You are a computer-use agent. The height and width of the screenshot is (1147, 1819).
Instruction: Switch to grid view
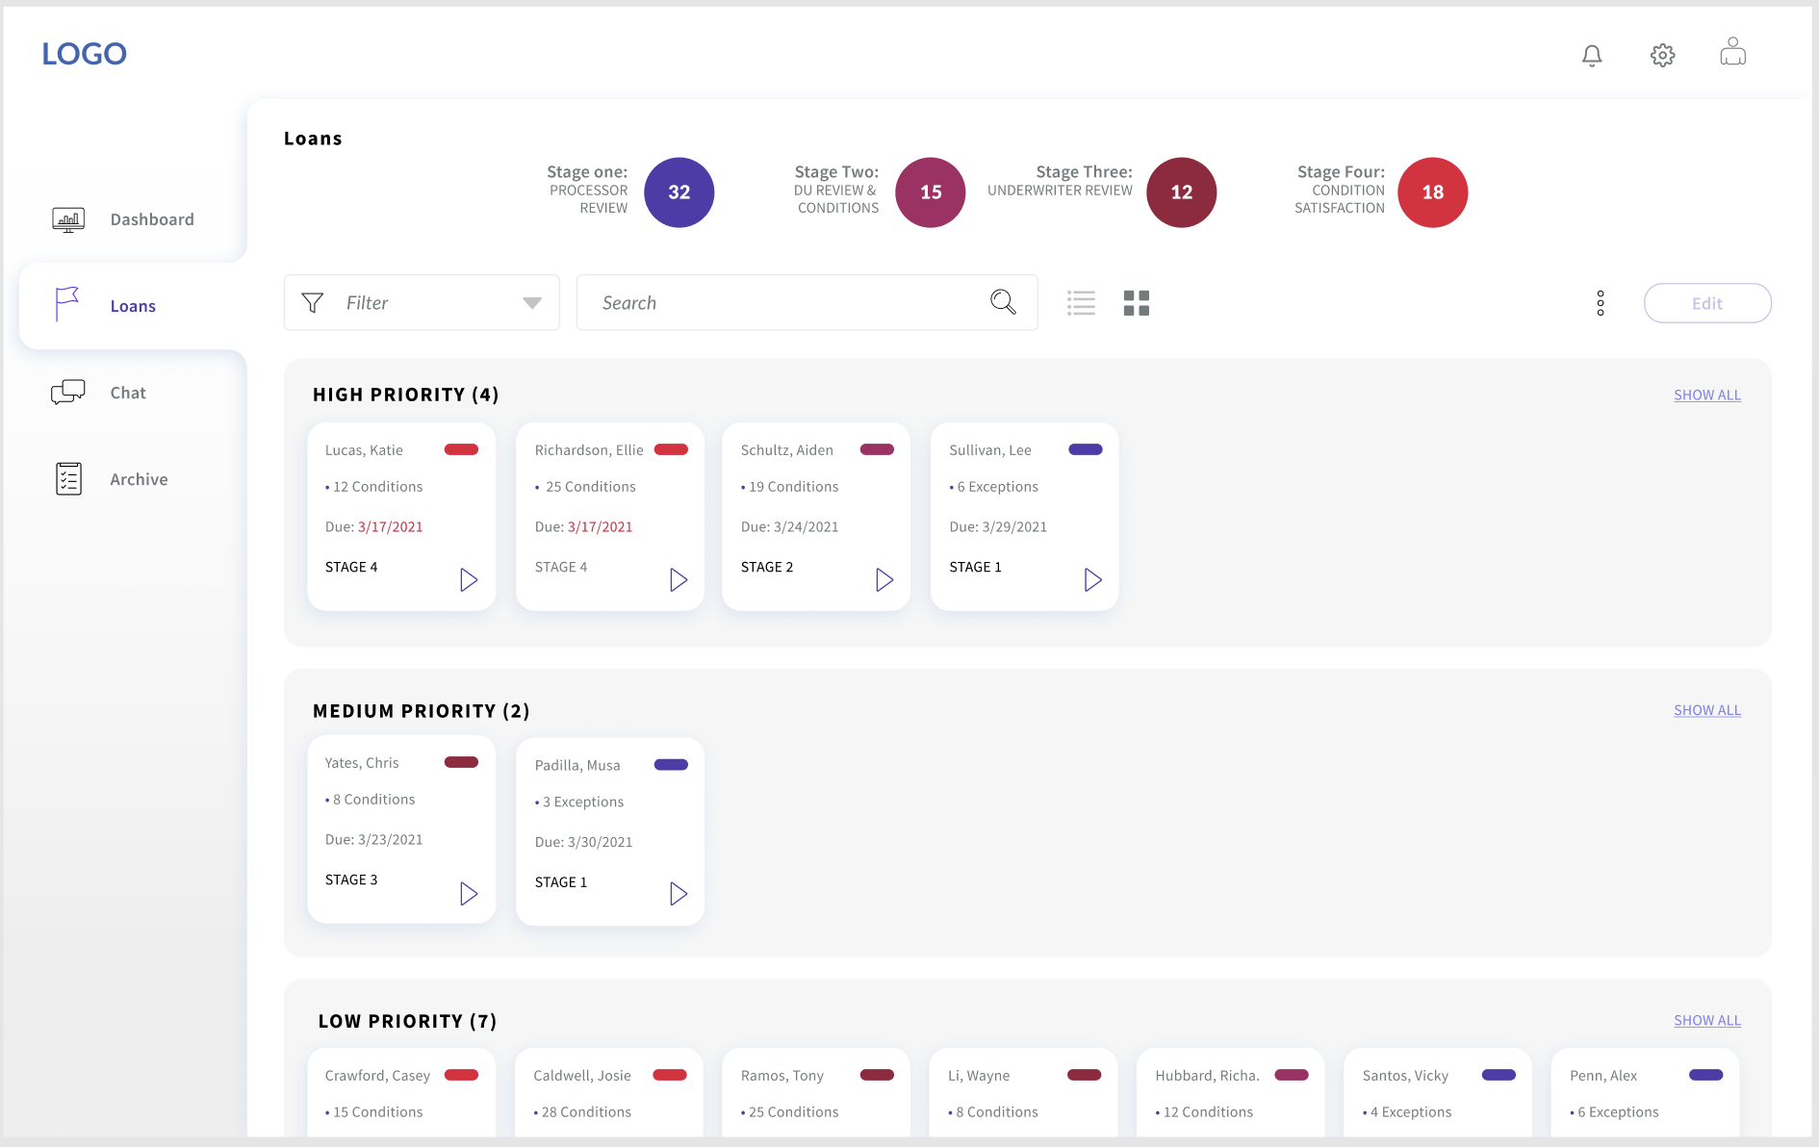click(x=1137, y=303)
